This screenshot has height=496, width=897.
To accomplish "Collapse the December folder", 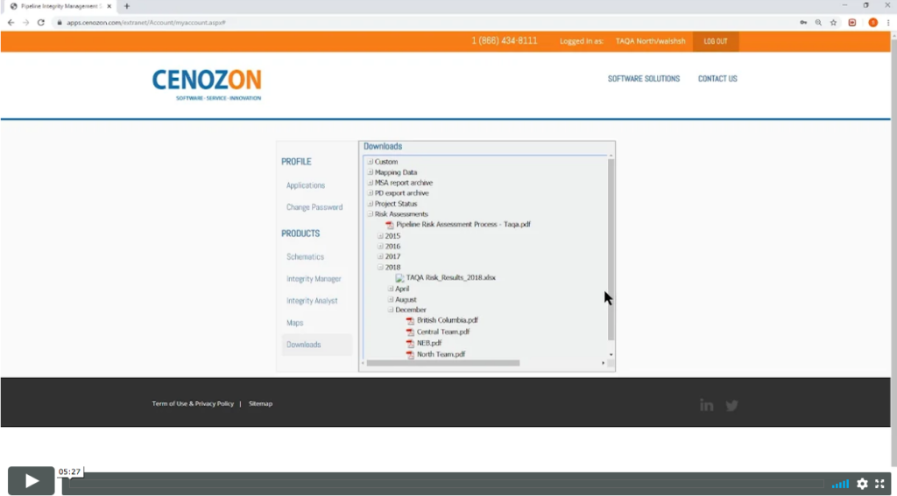I will [x=391, y=310].
